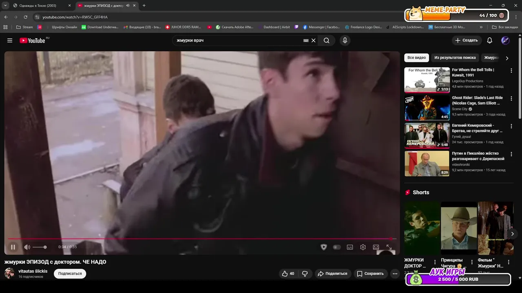Run search with the magnifier button
The width and height of the screenshot is (522, 293).
tap(327, 40)
